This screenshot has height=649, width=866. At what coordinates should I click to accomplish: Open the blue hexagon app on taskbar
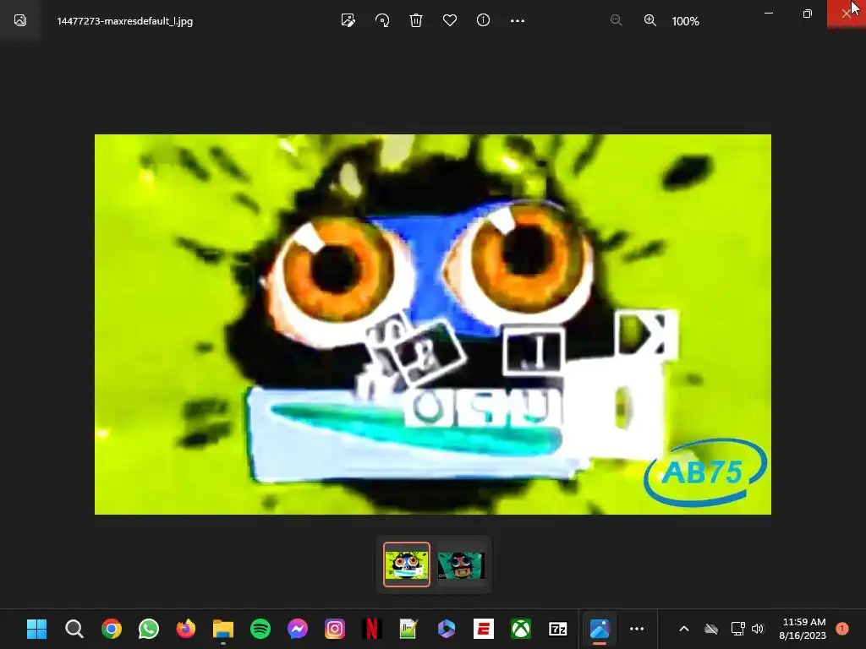pyautogui.click(x=447, y=629)
